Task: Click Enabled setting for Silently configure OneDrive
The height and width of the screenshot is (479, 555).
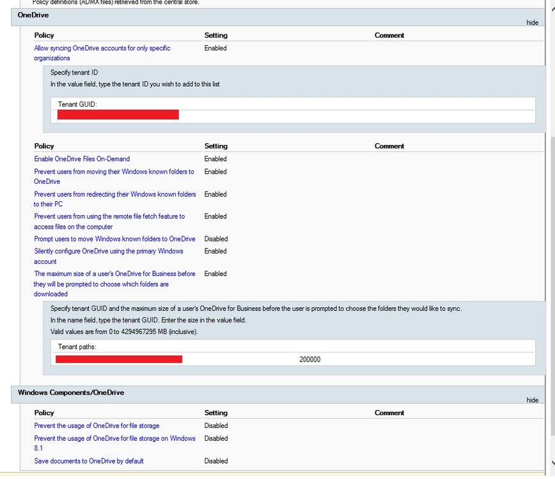Action: click(215, 252)
